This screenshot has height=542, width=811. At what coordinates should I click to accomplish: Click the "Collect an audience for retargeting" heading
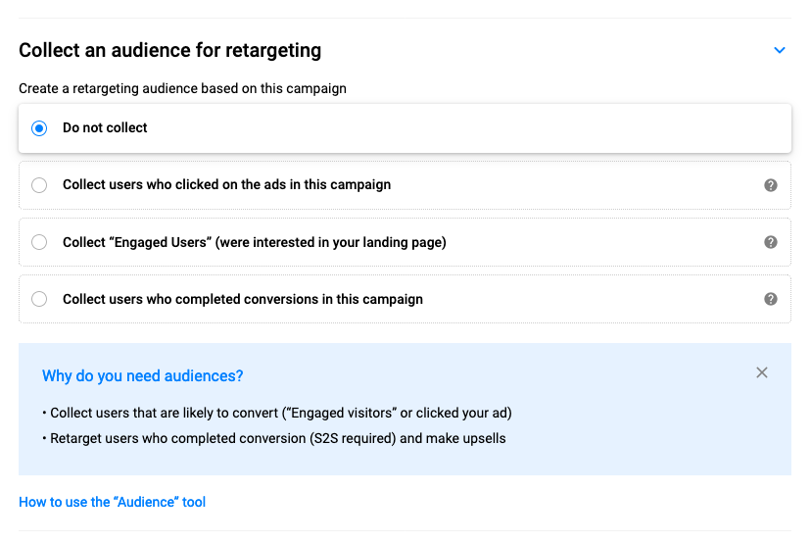(x=169, y=50)
